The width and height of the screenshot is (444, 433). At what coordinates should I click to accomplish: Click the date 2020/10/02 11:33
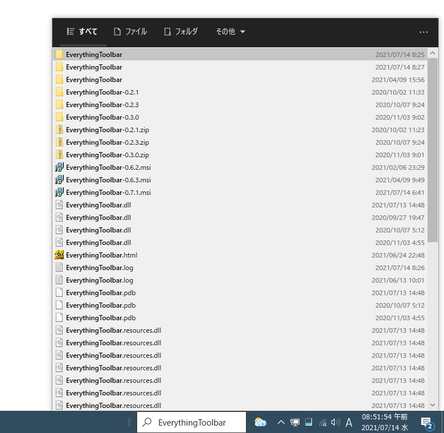[x=398, y=92]
